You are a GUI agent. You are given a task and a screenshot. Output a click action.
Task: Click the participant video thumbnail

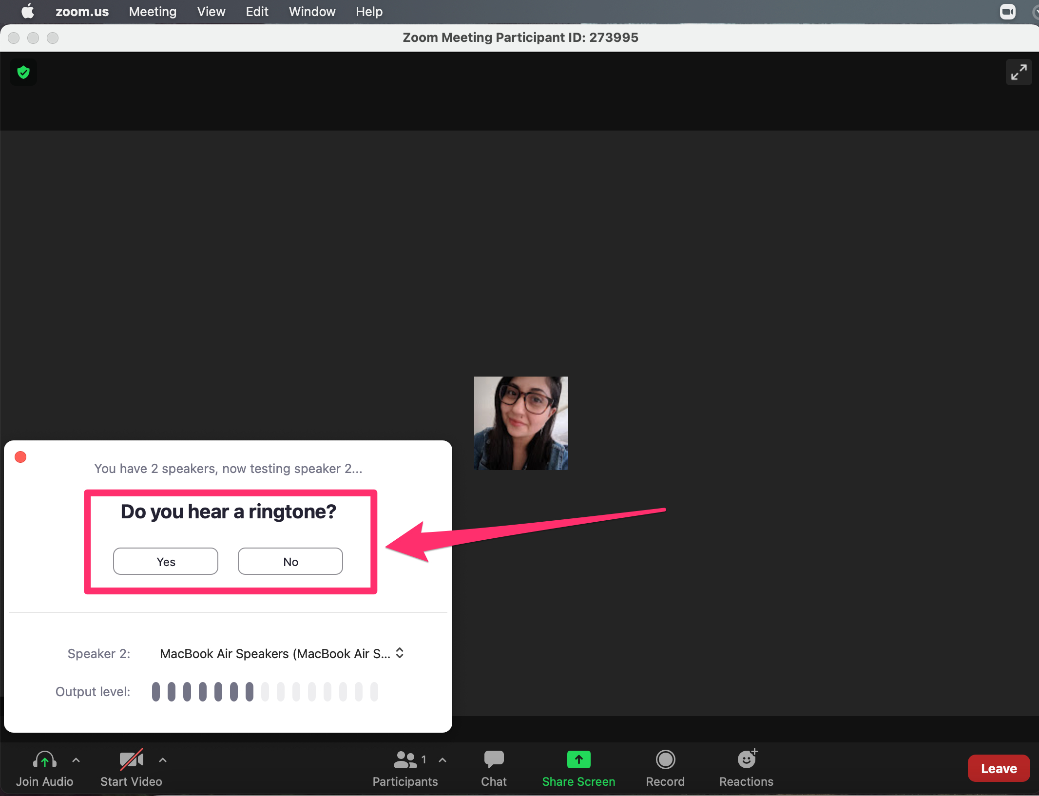520,422
